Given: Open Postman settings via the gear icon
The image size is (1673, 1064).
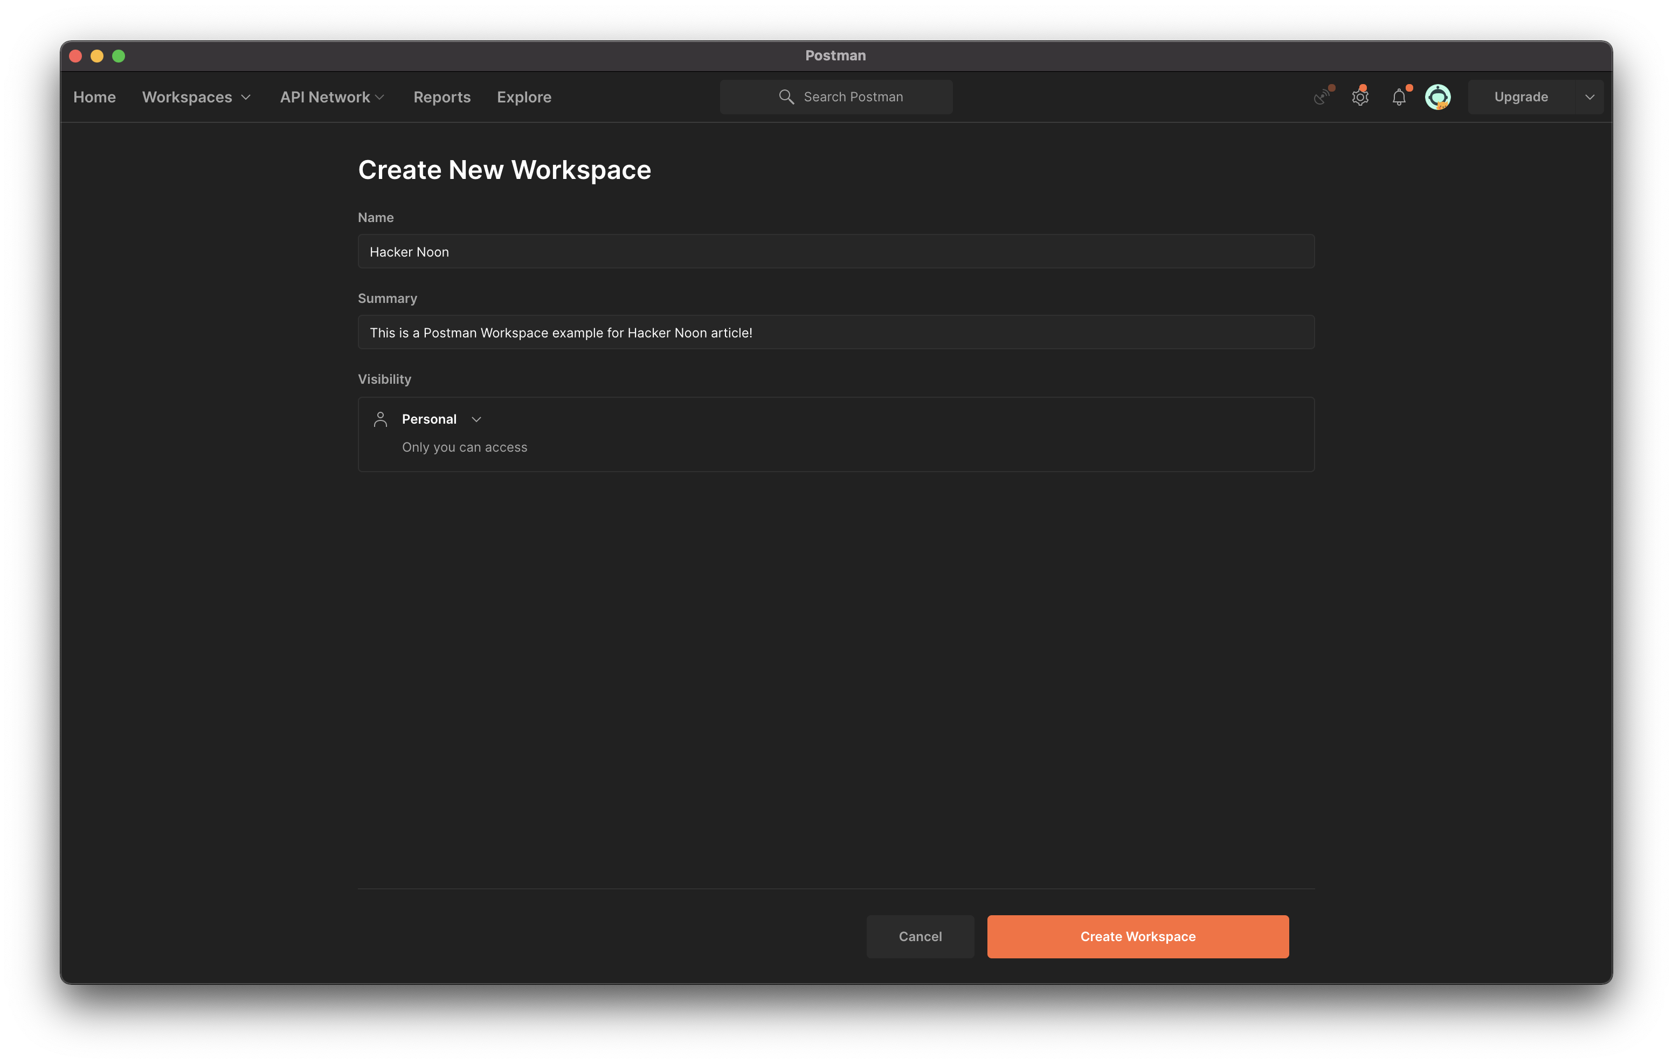Looking at the screenshot, I should coord(1360,96).
